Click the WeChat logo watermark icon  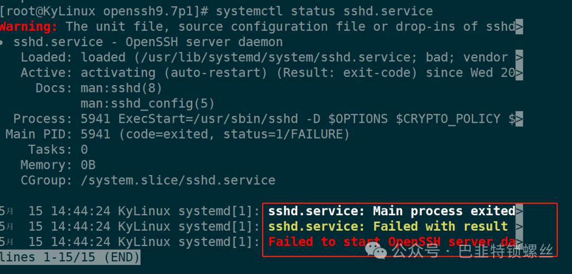(380, 250)
